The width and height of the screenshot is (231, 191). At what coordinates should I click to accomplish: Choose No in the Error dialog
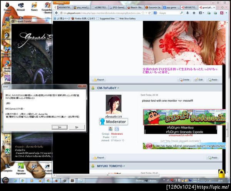tap(77, 127)
